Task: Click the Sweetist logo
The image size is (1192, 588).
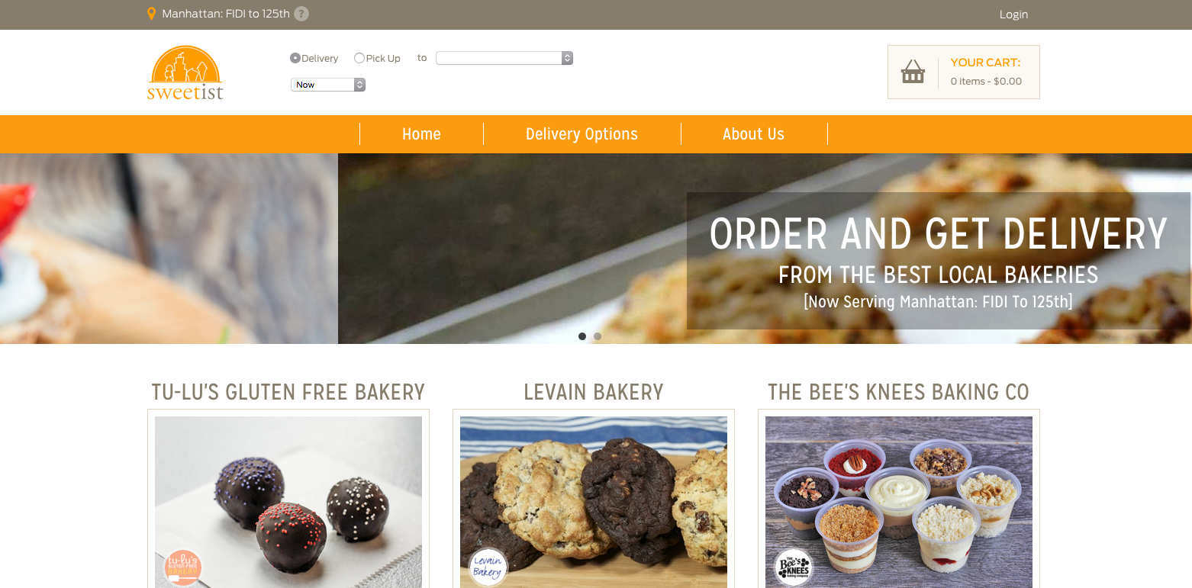Action: coord(185,72)
